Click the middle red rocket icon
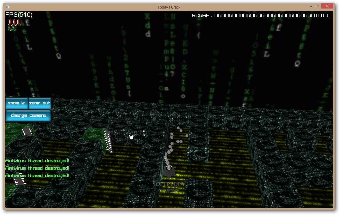Screen dimensions: 340x215 click(14, 22)
